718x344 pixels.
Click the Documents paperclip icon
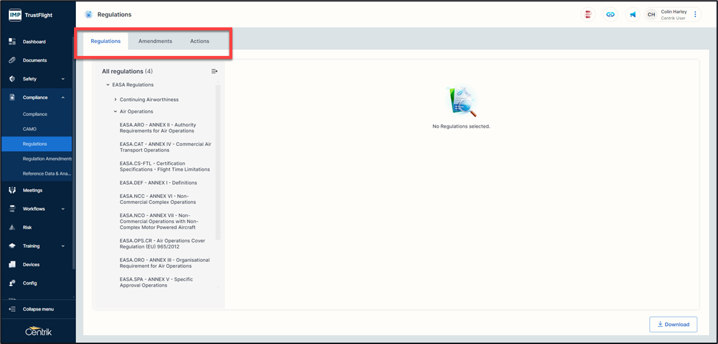[x=12, y=60]
